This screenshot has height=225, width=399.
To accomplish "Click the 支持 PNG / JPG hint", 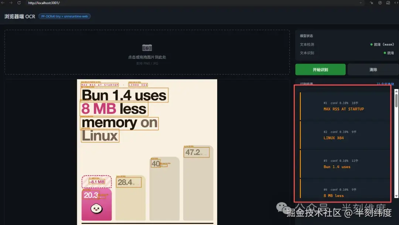I will pos(147,64).
